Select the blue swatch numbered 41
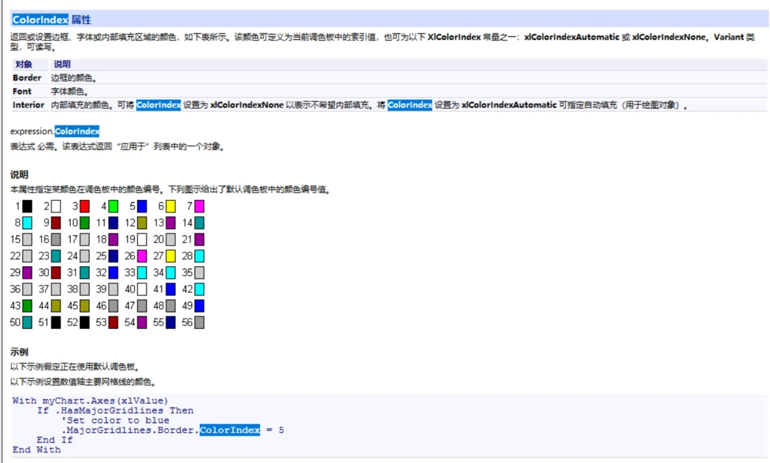The height and width of the screenshot is (463, 770). (x=171, y=289)
